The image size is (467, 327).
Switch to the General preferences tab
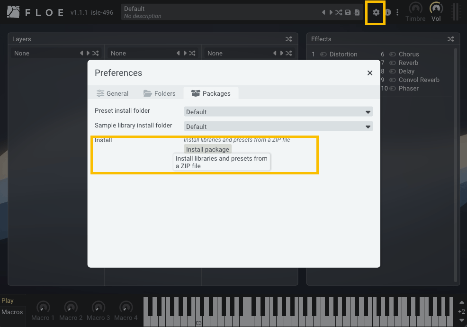pos(112,93)
